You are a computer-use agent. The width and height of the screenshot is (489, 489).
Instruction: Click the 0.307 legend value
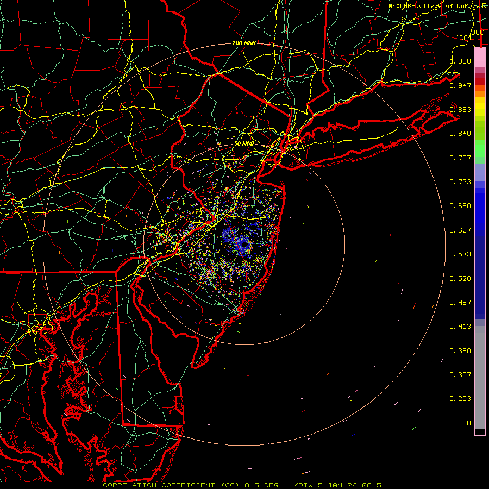click(460, 375)
